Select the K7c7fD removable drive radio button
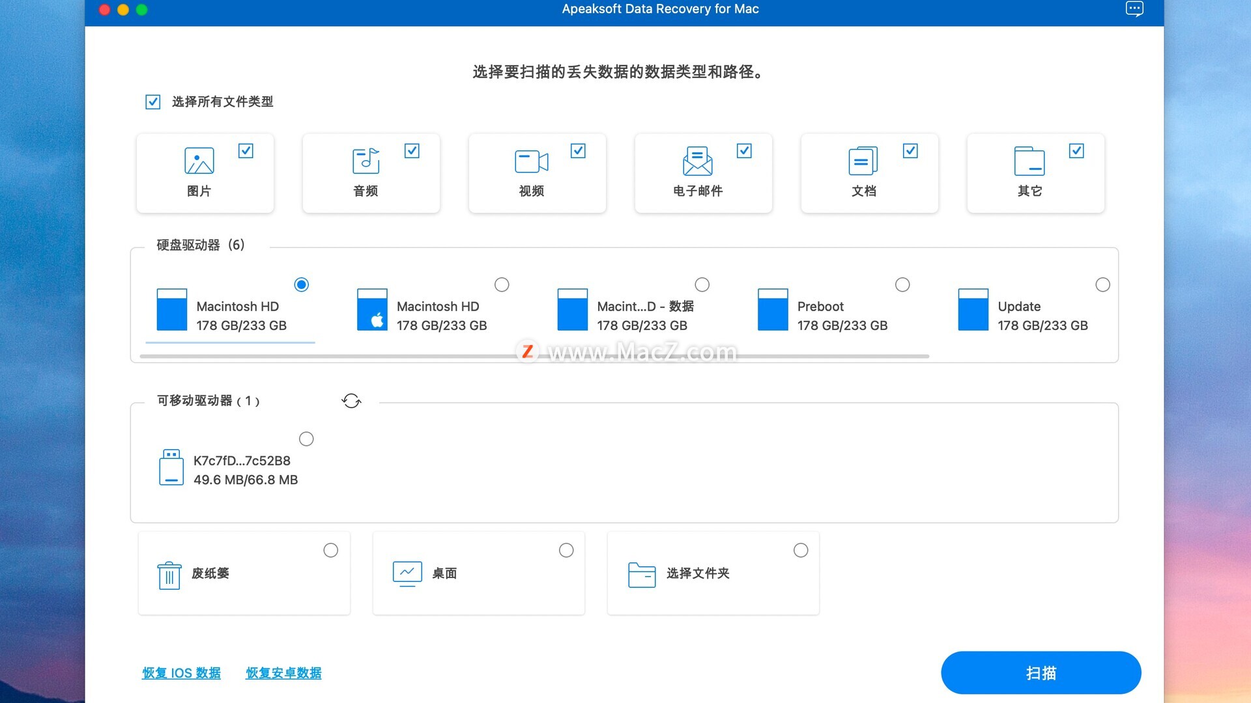Viewport: 1251px width, 703px height. [x=306, y=439]
